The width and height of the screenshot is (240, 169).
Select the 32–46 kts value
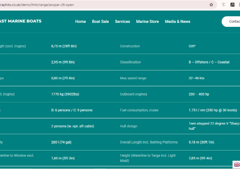pos(197,78)
